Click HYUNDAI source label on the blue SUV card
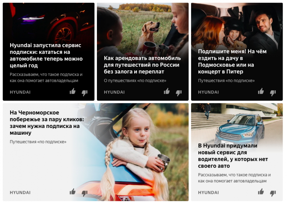The height and width of the screenshot is (202, 288). pyautogui.click(x=208, y=193)
